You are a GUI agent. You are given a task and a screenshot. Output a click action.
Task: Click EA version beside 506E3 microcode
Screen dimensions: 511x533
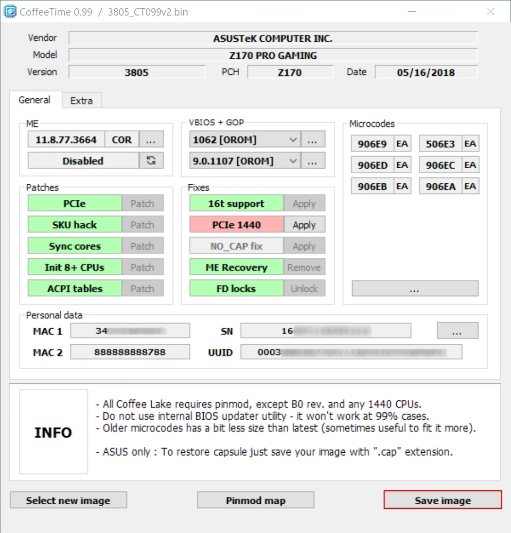[x=471, y=144]
